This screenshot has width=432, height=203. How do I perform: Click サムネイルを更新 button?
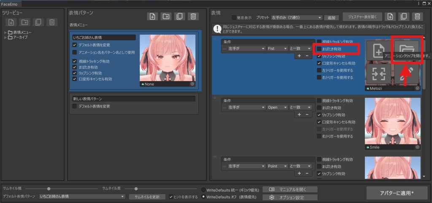pos(147,197)
